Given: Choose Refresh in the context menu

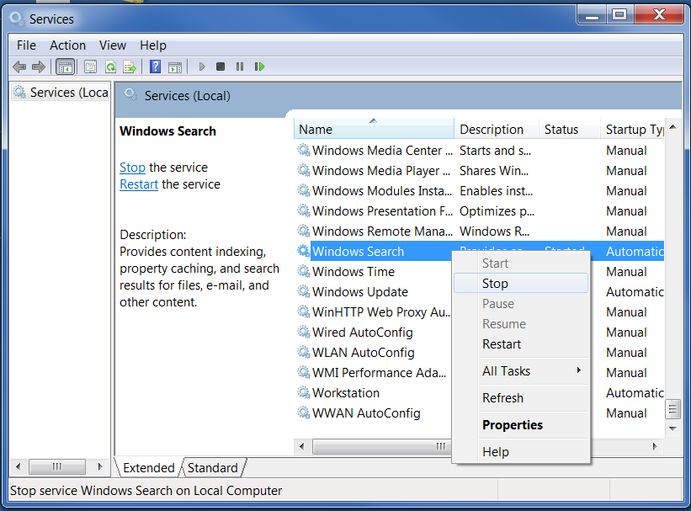Looking at the screenshot, I should pos(521,397).
